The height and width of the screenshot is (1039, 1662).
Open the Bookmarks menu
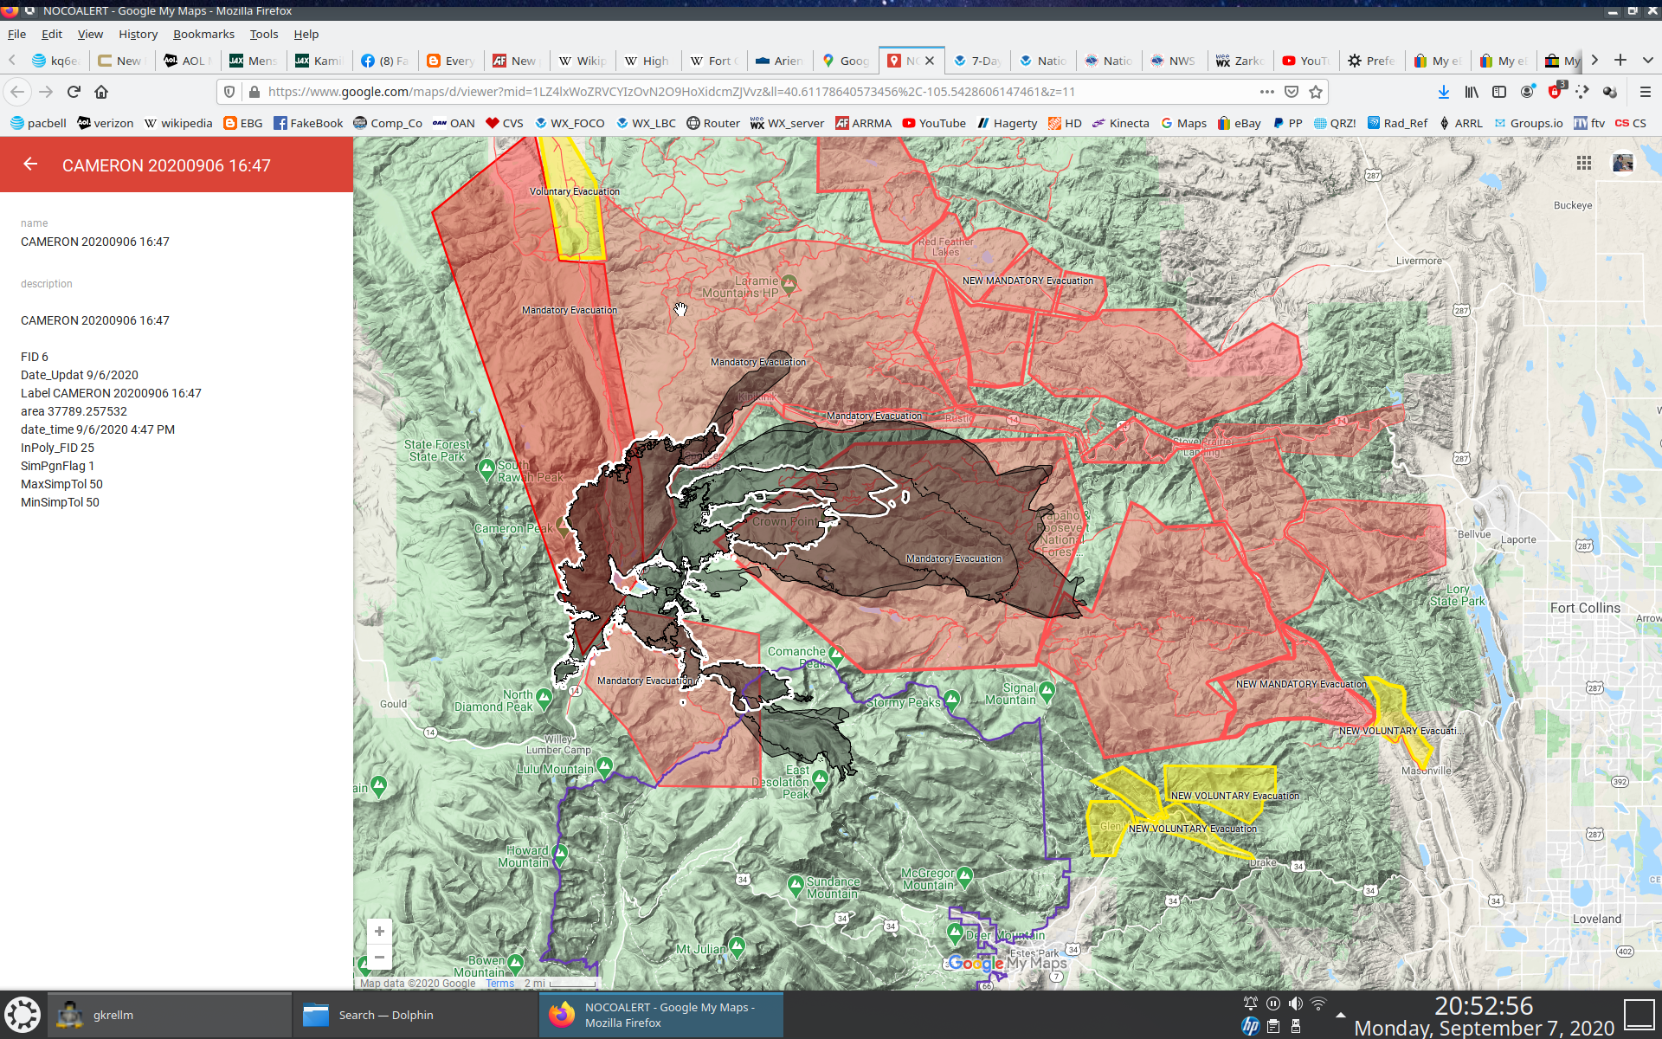pyautogui.click(x=203, y=34)
